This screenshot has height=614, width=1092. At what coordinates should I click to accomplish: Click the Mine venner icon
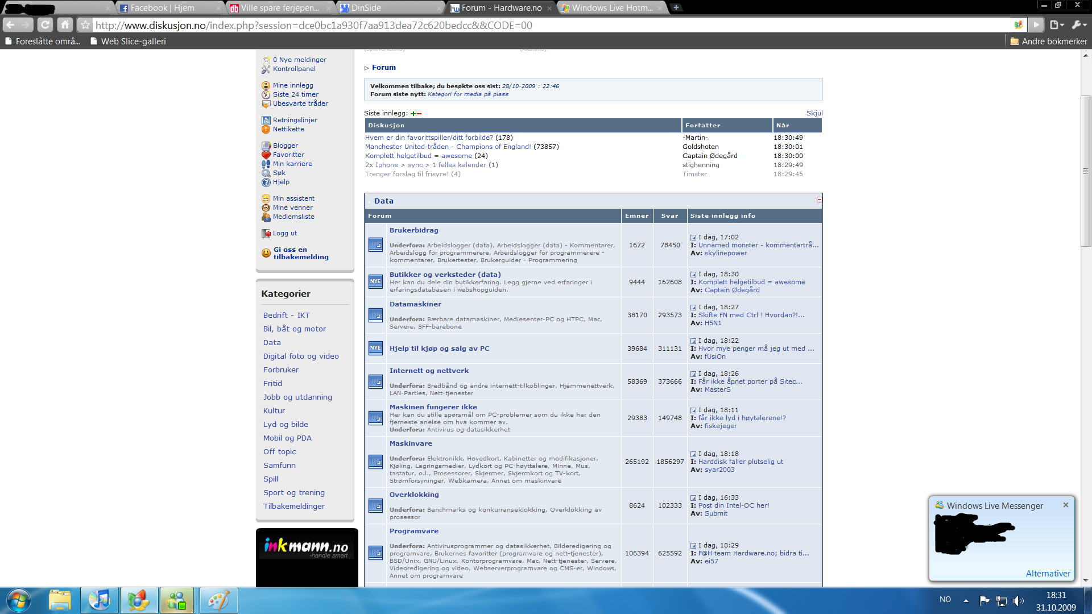[x=266, y=208]
